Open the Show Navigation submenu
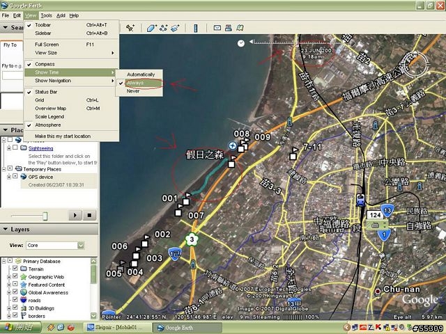Image resolution: width=446 pixels, height=334 pixels. pyautogui.click(x=71, y=81)
